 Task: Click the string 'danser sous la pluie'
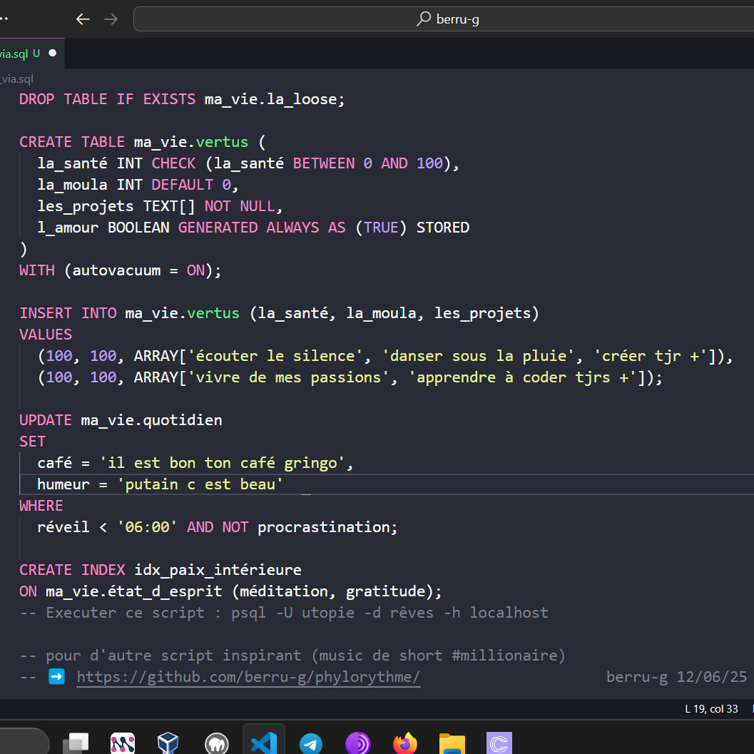[x=478, y=356]
